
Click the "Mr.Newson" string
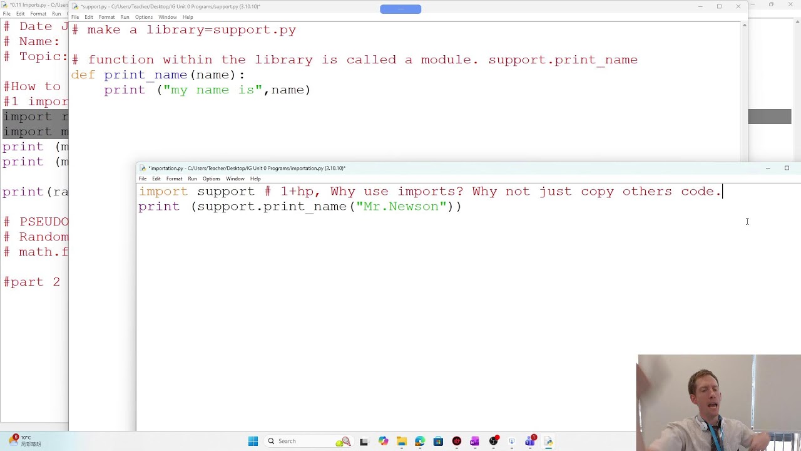pyautogui.click(x=401, y=206)
